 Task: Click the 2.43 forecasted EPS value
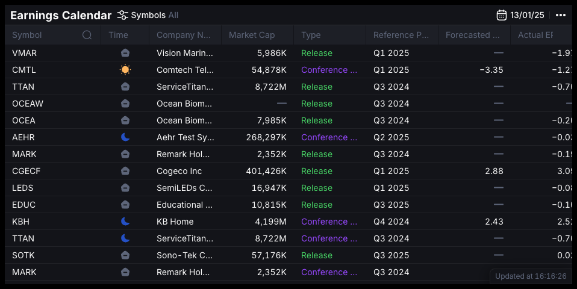click(x=494, y=222)
